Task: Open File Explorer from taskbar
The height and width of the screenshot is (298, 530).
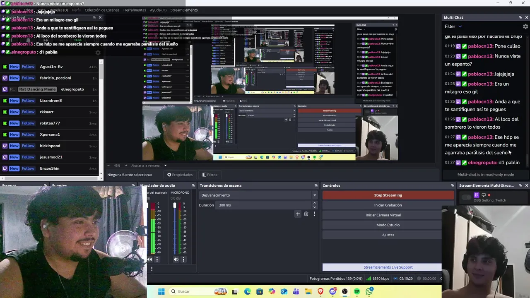Action: pyautogui.click(x=308, y=291)
